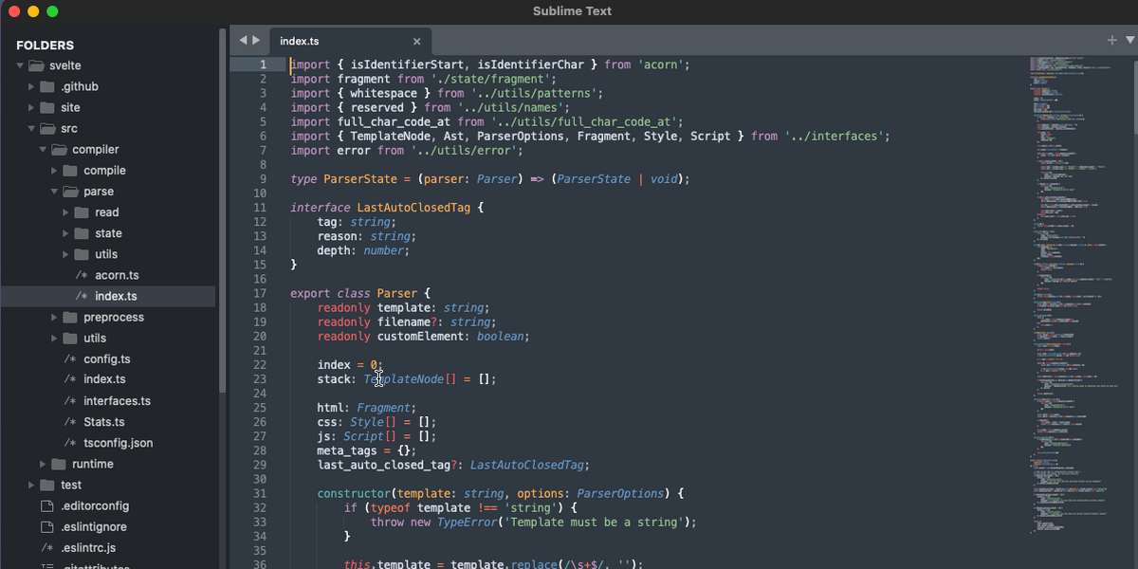Image resolution: width=1138 pixels, height=569 pixels.
Task: Expand the state folder arrow
Action: 65,233
